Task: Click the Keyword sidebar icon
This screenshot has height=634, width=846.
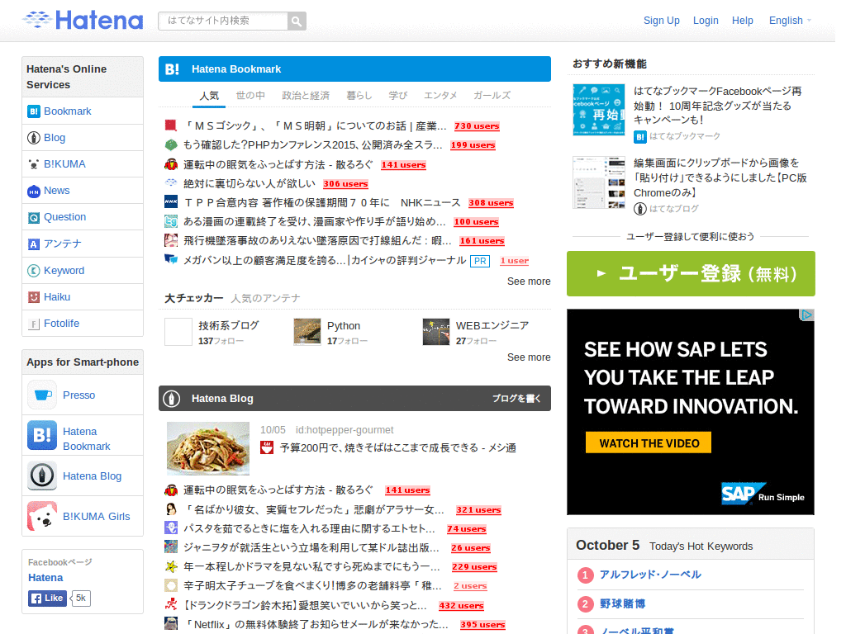Action: pos(33,271)
